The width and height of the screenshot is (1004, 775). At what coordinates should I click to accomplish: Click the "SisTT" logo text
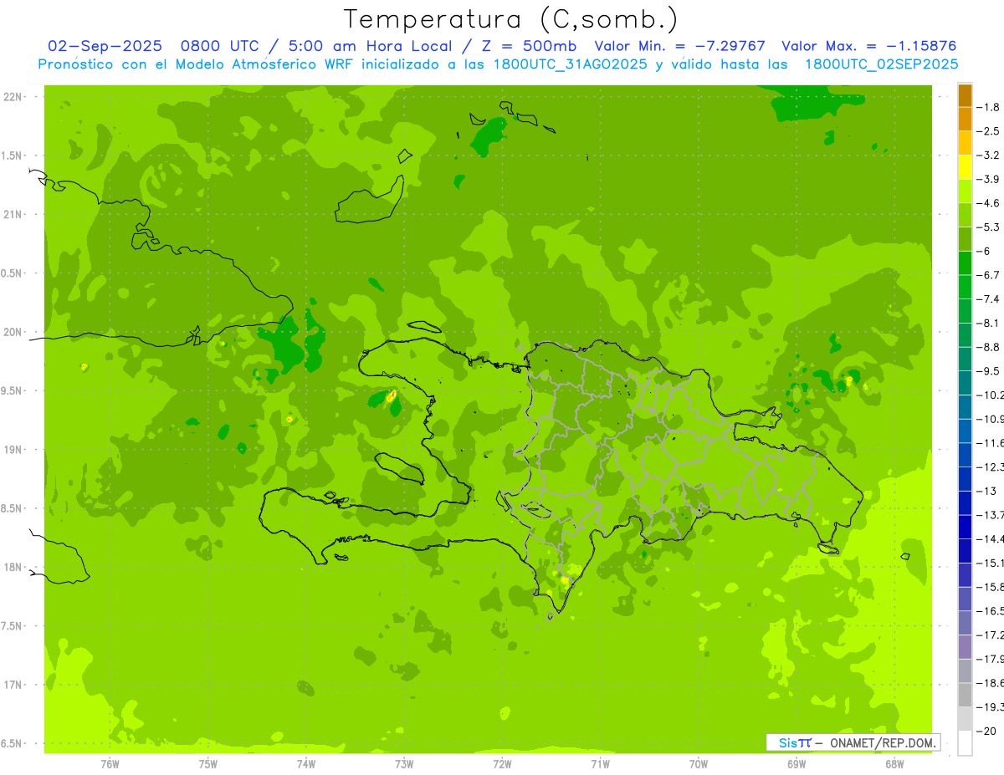795,742
